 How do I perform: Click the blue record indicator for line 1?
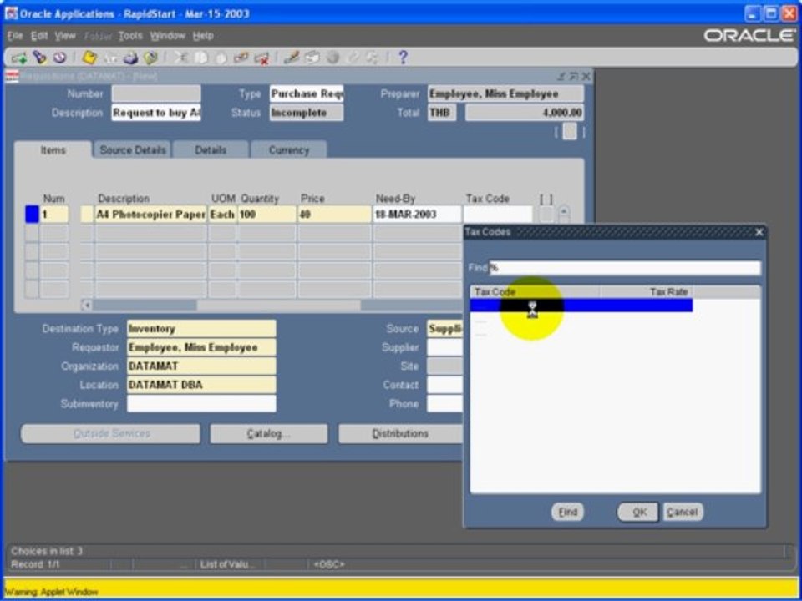(32, 215)
